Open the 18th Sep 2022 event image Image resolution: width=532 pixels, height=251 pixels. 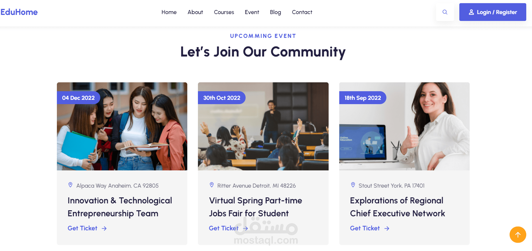pos(404,126)
